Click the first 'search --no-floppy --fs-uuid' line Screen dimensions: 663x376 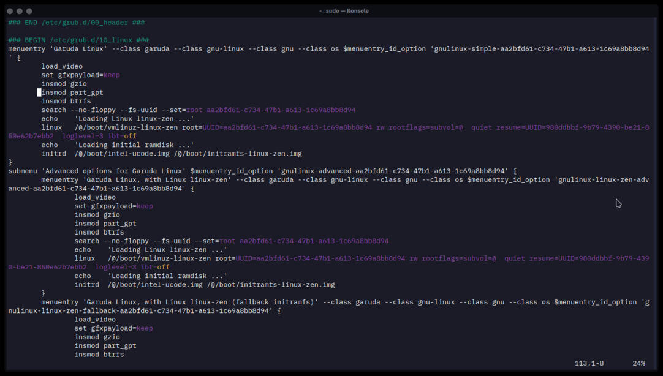coord(199,110)
